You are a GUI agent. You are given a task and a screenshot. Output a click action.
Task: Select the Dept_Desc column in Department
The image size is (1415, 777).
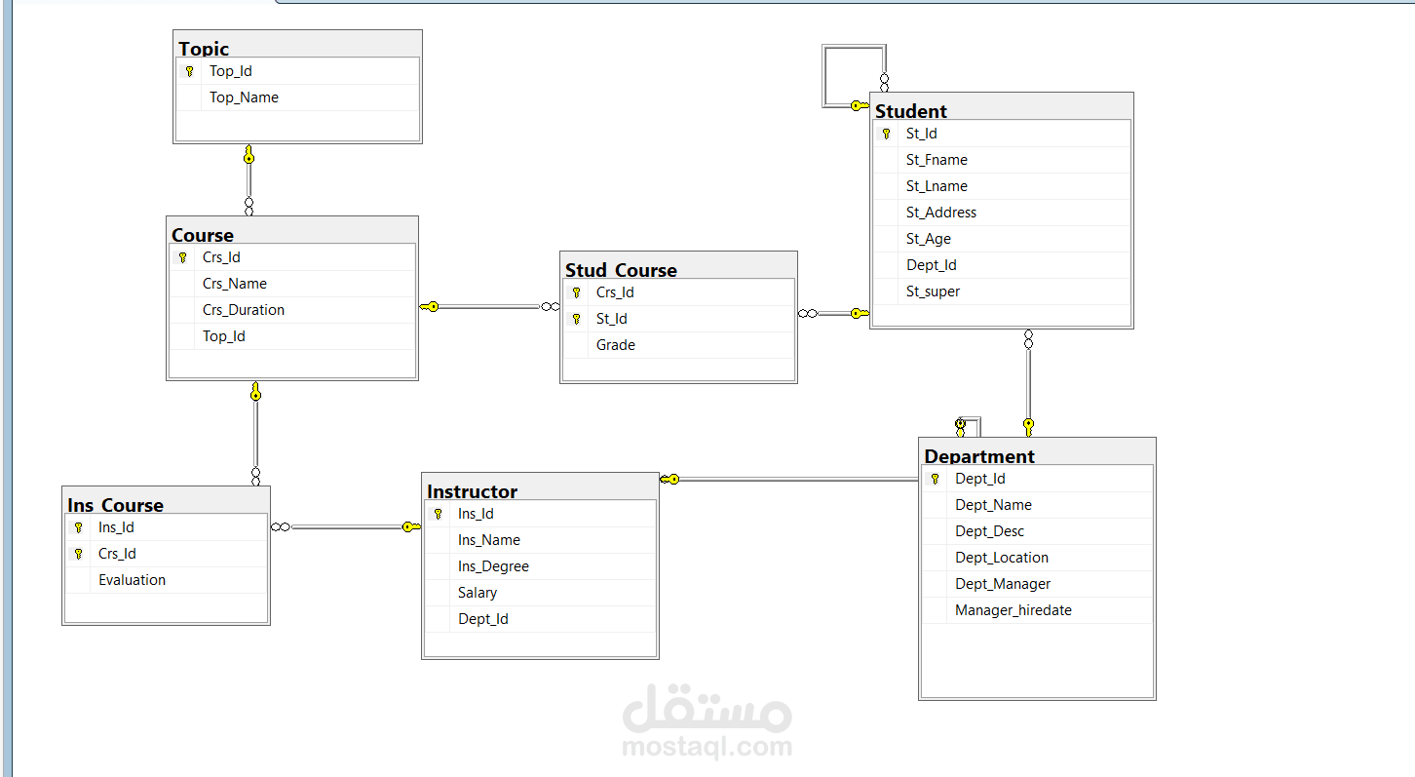tap(1037, 531)
